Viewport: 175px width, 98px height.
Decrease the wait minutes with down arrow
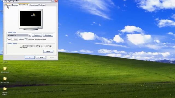point(17,40)
